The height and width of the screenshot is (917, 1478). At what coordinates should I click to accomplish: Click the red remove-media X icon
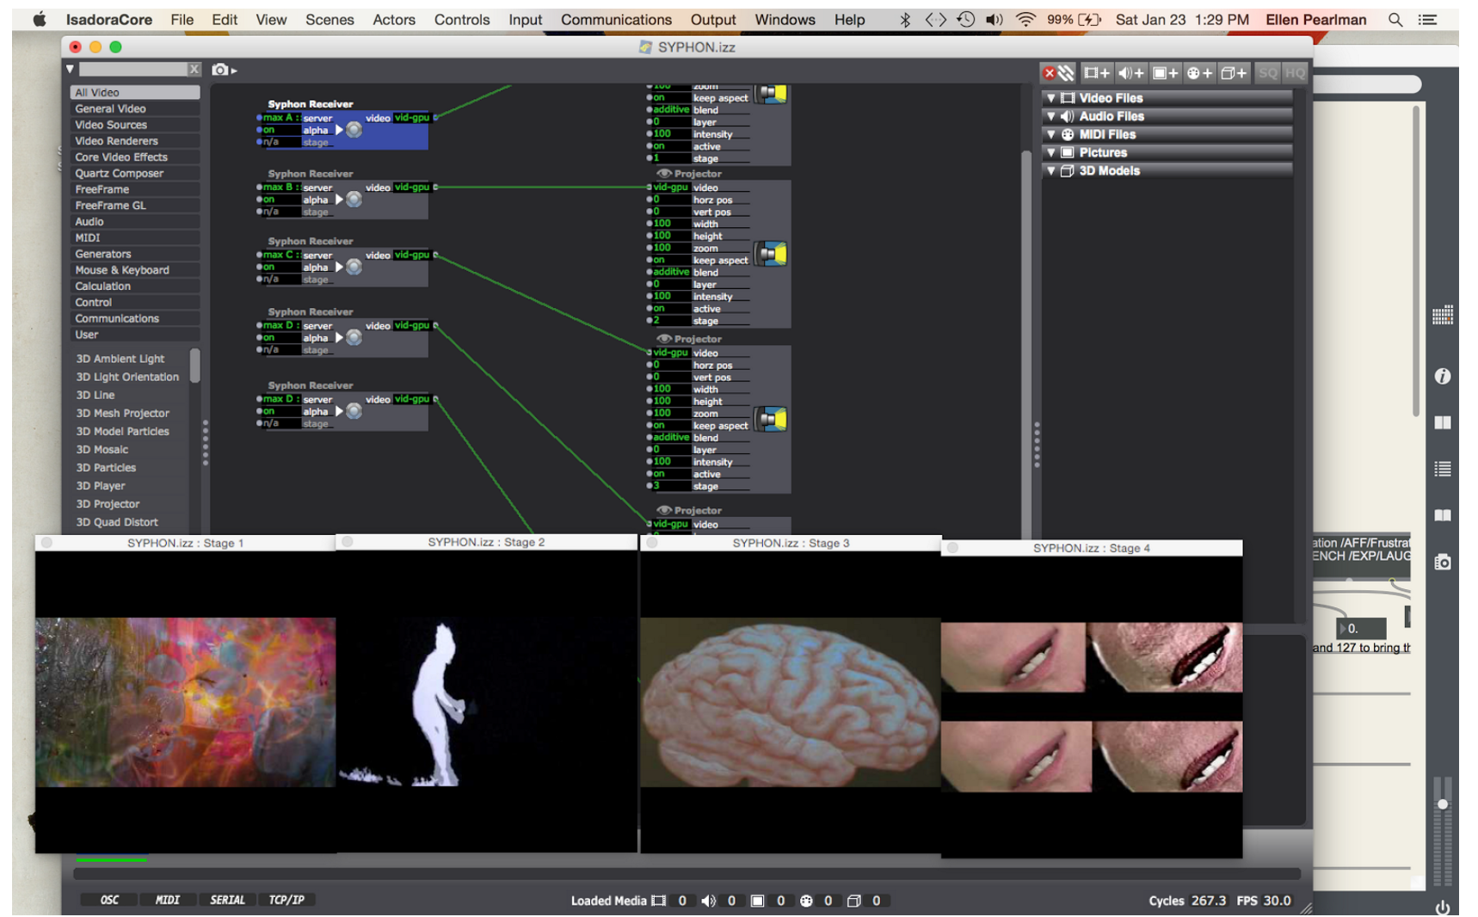[x=1049, y=73]
